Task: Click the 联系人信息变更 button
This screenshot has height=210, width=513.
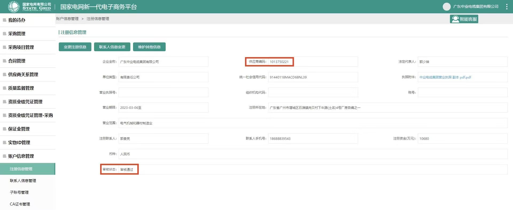Action: tap(112, 47)
